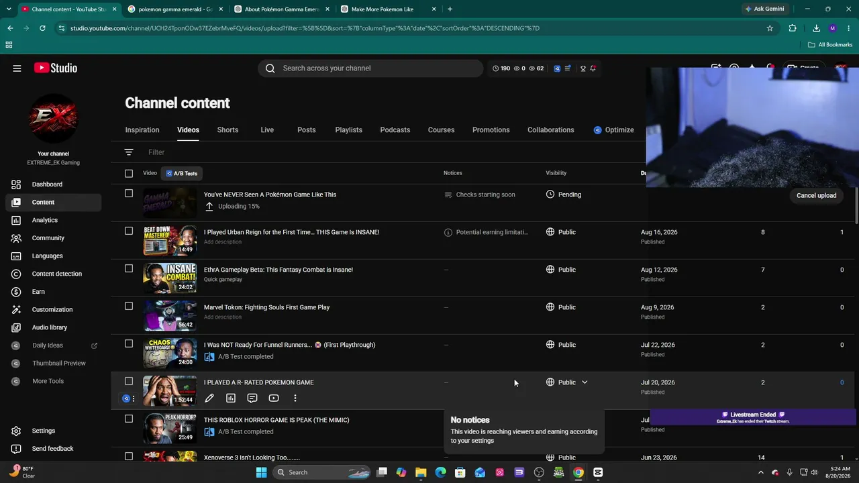Check the Roblox horror game video

click(129, 419)
